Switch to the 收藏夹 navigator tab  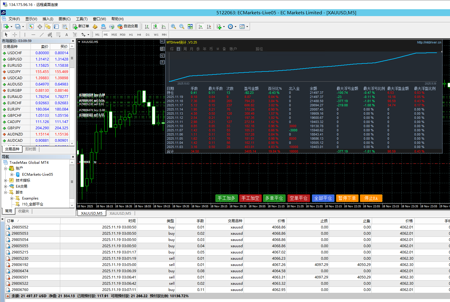point(24,211)
